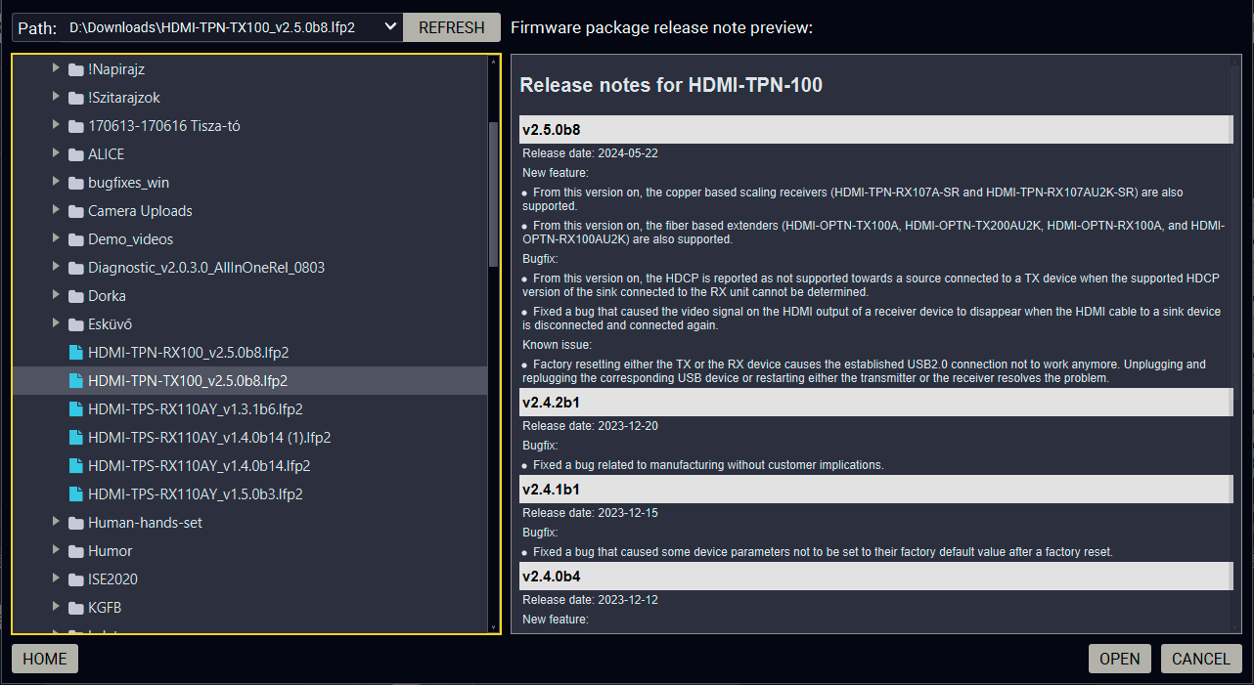This screenshot has height=685, width=1254.
Task: Click file icon of HDMI-TPN-TX100_v2.5.0b8.lfp2
Action: 76,381
